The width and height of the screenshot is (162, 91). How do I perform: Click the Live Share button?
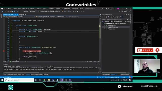coord(123,11)
